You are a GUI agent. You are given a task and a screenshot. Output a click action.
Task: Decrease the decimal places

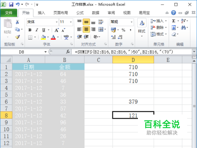tap(120, 37)
